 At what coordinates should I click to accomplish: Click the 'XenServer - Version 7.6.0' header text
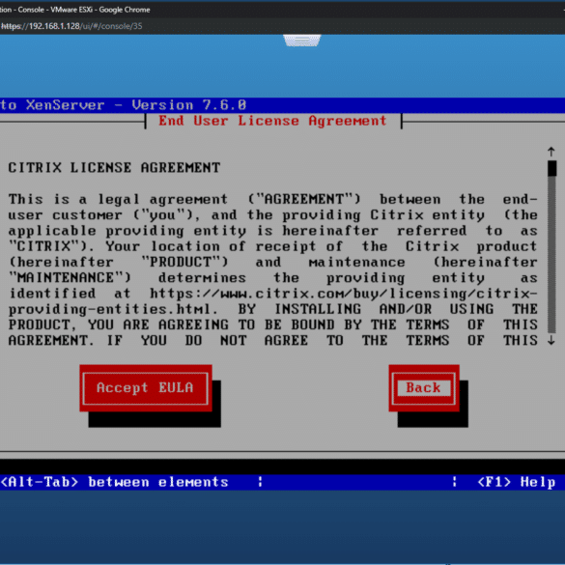(136, 105)
